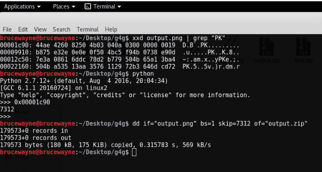This screenshot has height=172, width=322.
Task: Open the Help menu
Action: coord(111,29)
